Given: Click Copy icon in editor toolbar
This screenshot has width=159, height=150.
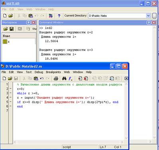Looking at the screenshot, I should click(30, 78).
